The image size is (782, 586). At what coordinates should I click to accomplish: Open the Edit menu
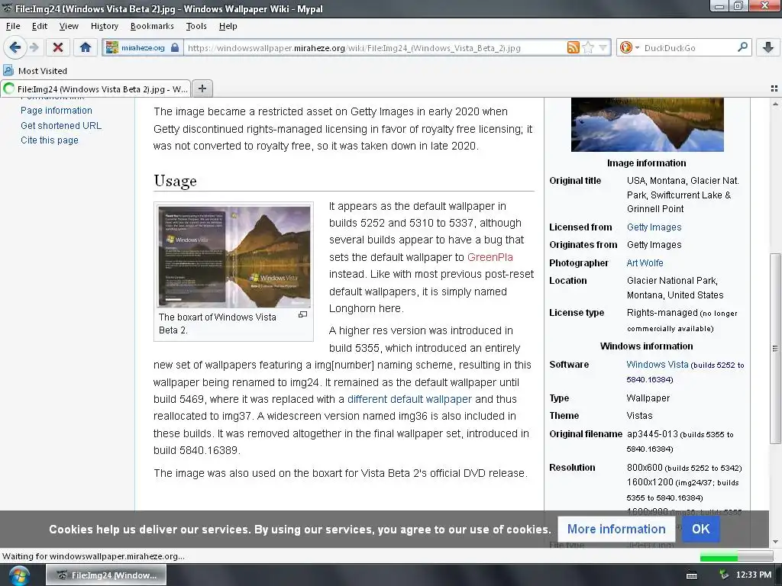tap(40, 26)
